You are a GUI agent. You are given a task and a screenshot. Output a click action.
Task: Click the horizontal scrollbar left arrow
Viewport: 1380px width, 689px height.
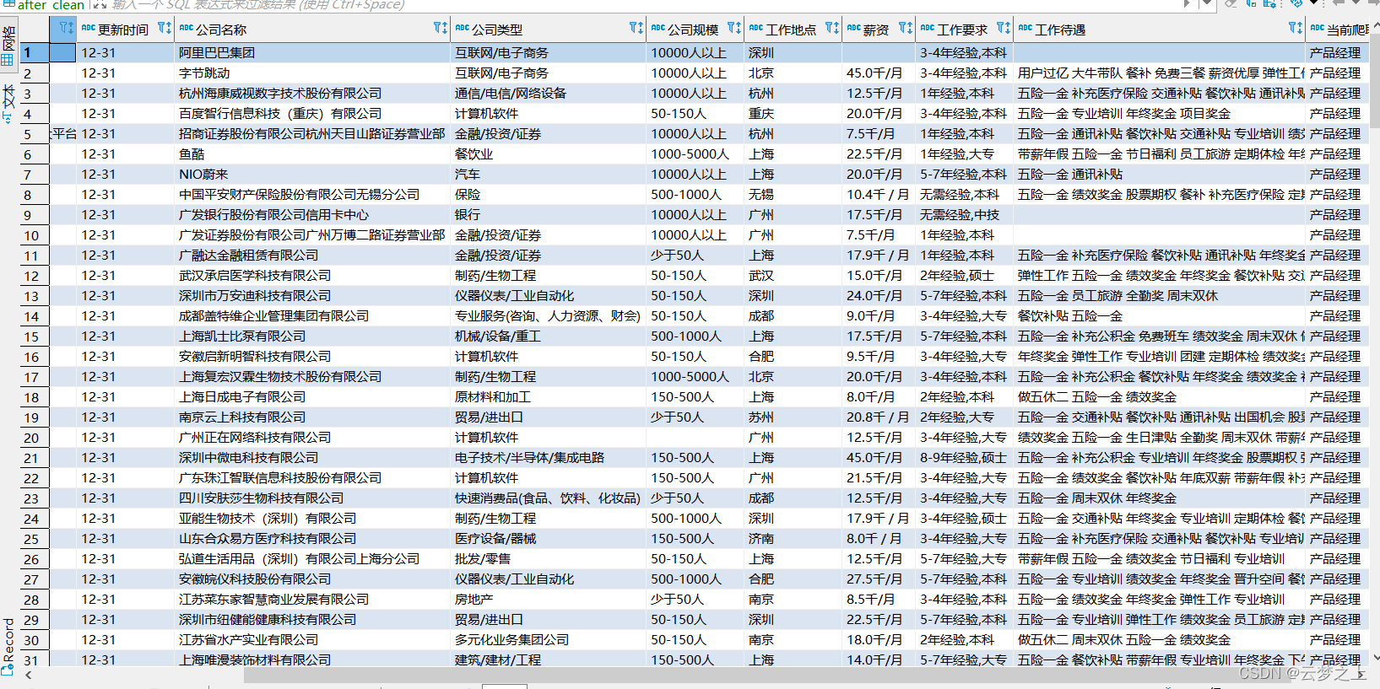coord(29,675)
